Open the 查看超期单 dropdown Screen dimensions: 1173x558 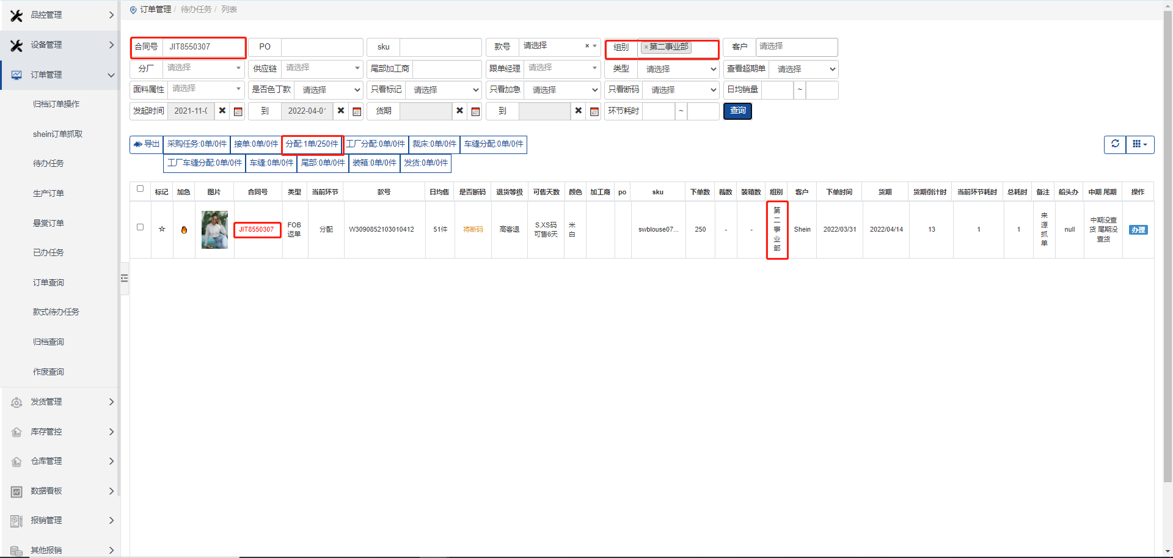point(804,69)
